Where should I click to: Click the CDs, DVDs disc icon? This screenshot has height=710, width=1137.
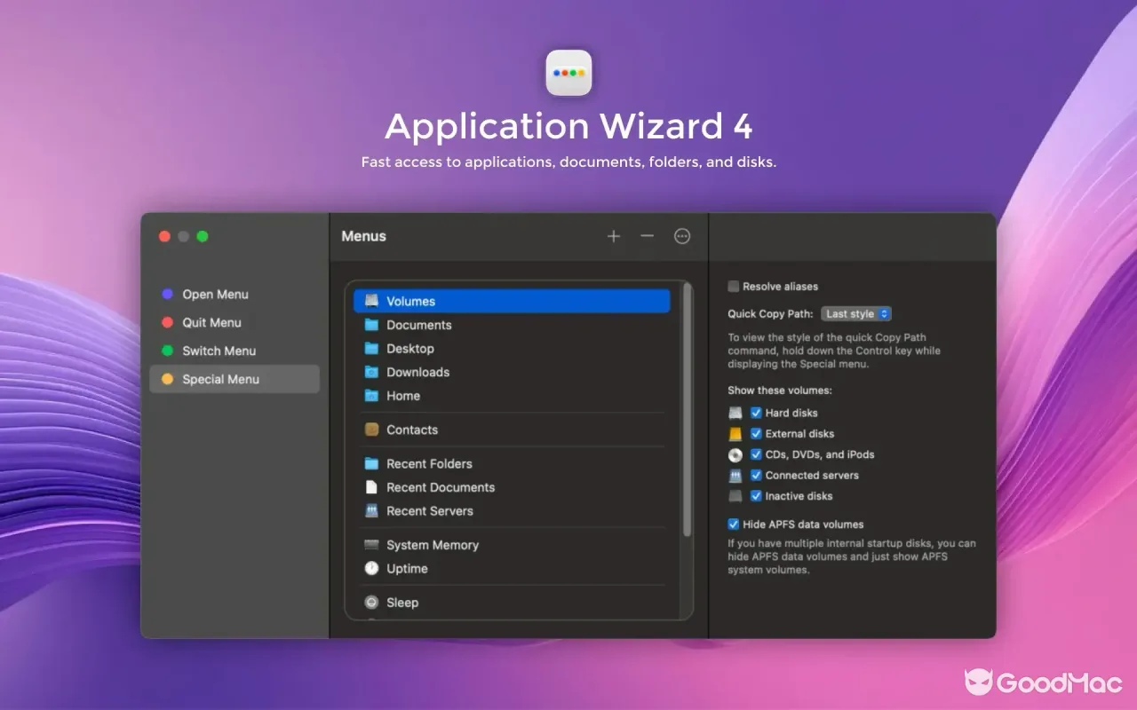coord(735,454)
